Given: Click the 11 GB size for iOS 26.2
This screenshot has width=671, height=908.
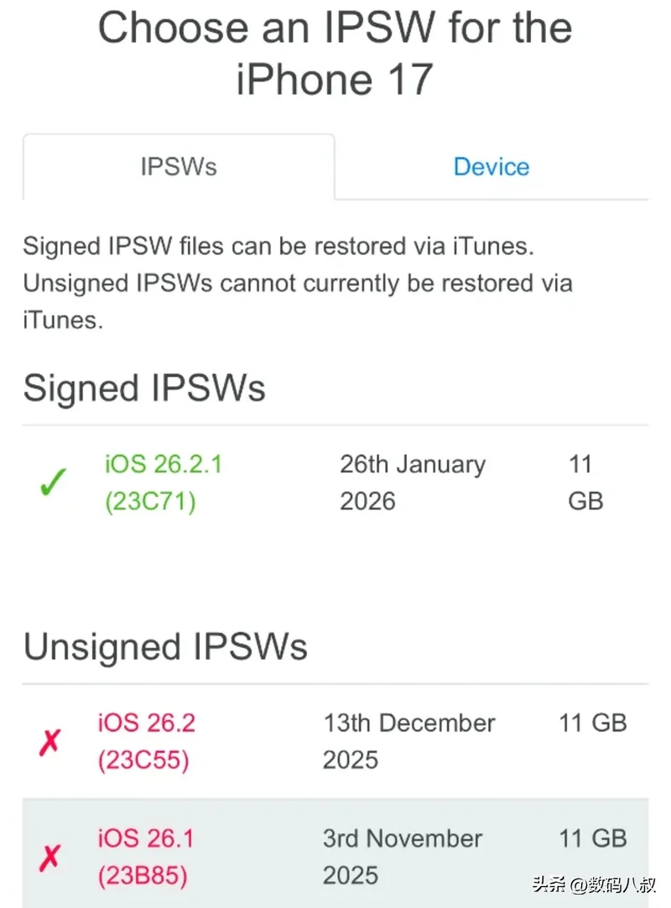Looking at the screenshot, I should click(593, 723).
